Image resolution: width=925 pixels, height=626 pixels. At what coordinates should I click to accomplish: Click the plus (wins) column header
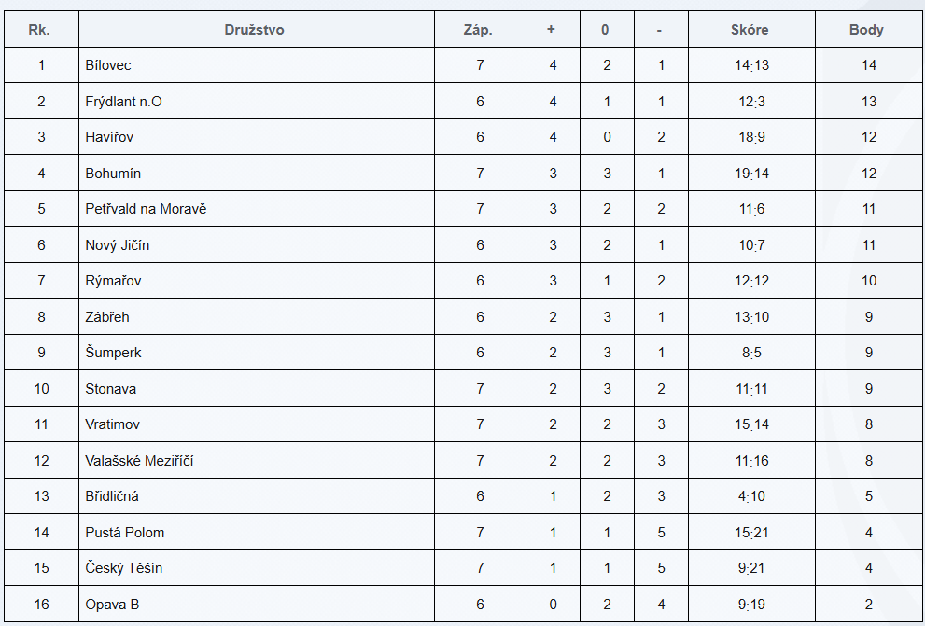pos(551,30)
